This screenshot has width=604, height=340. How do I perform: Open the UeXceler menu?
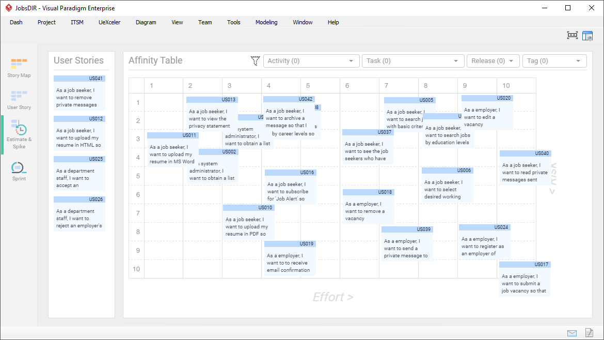click(x=109, y=22)
